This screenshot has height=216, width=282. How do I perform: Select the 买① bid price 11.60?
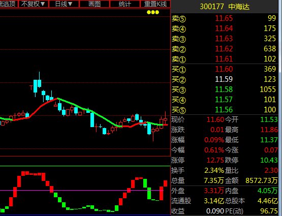click(224, 69)
